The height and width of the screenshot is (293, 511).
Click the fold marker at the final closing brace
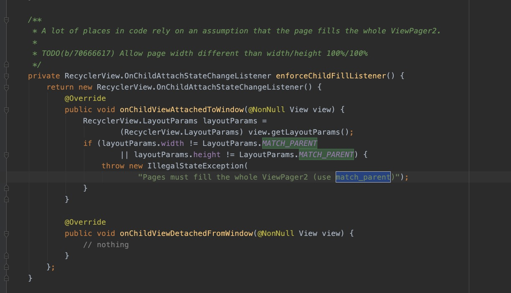(6, 278)
